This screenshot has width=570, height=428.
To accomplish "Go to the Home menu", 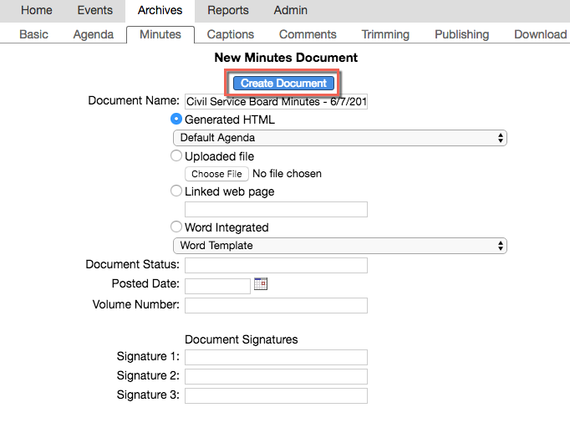I will pos(36,10).
